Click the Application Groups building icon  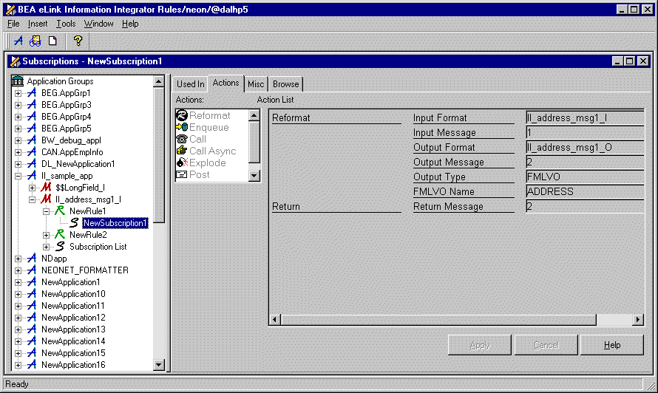pos(18,81)
